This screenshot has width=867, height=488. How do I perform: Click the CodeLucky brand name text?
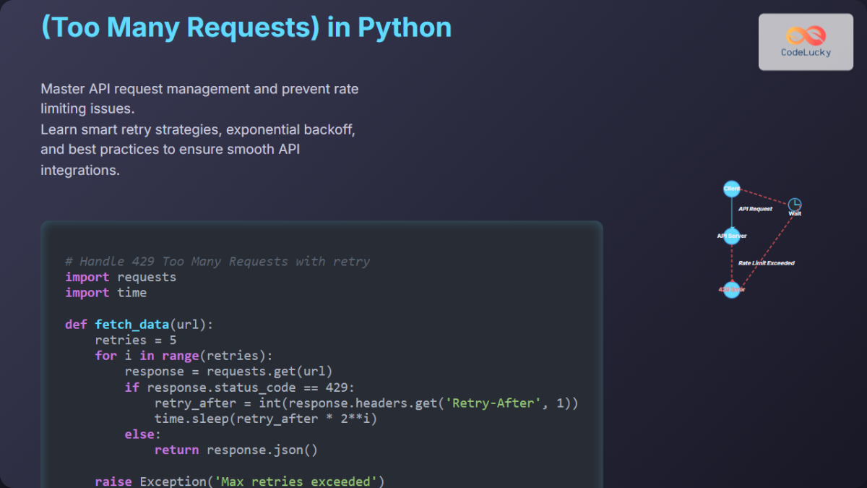coord(805,53)
